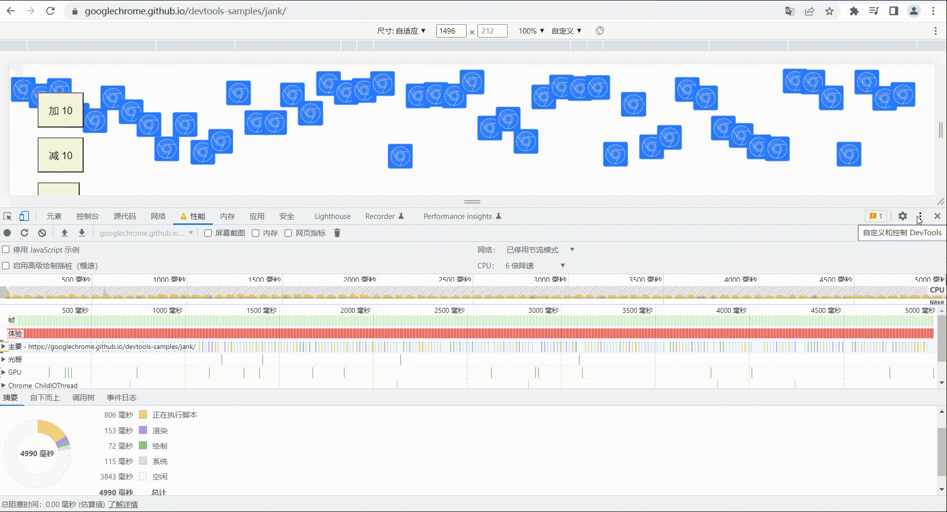Viewport: 947px width, 512px height.
Task: Activate the inspect element picker
Action: click(x=7, y=216)
